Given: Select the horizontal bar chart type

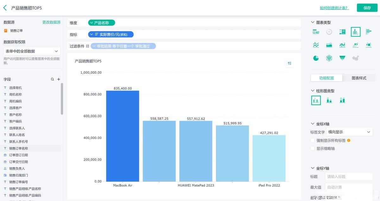Looking at the screenshot, I should 369,32.
